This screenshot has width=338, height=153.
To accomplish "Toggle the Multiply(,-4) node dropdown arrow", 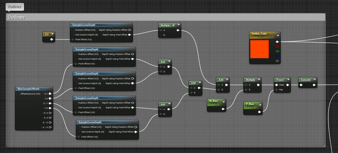I will (x=178, y=25).
